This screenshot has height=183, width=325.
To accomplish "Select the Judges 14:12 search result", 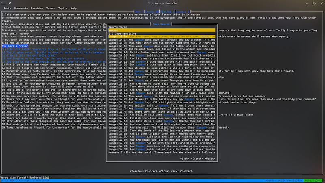I will 162,55.
